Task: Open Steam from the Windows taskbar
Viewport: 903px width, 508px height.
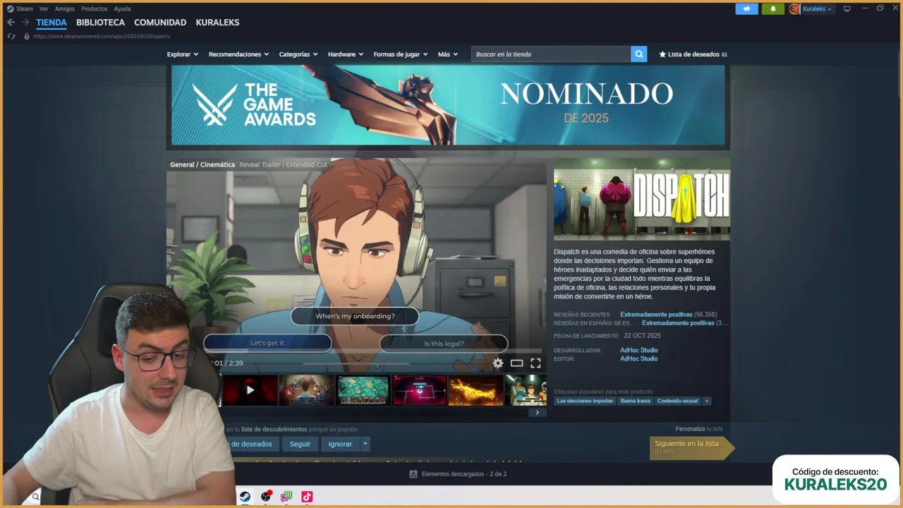Action: pyautogui.click(x=245, y=497)
